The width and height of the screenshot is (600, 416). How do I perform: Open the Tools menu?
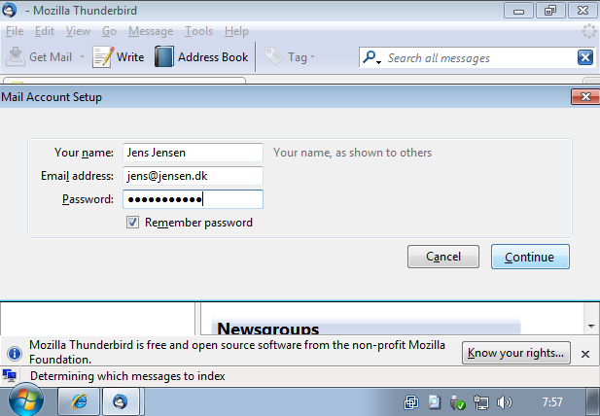point(198,31)
